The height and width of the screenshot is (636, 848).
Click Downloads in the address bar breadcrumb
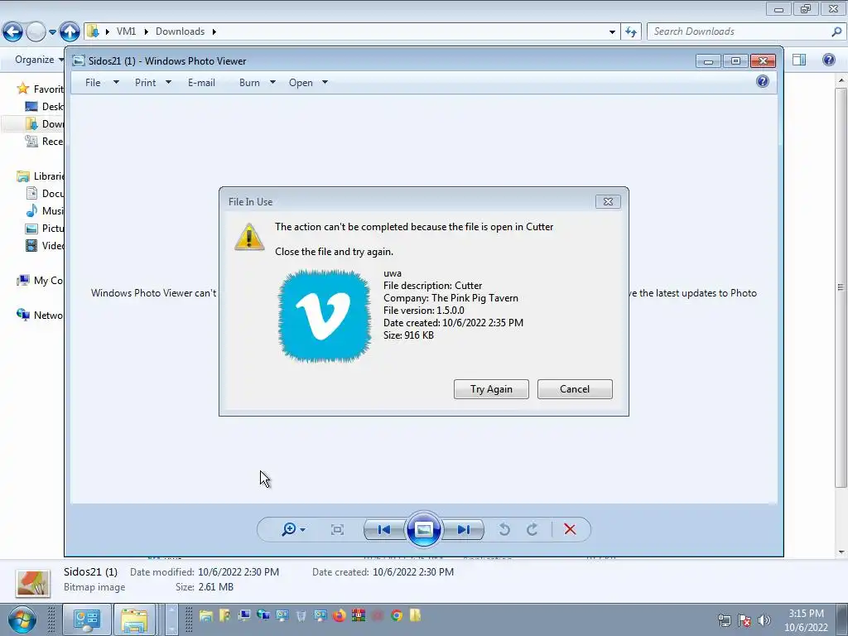click(x=180, y=31)
